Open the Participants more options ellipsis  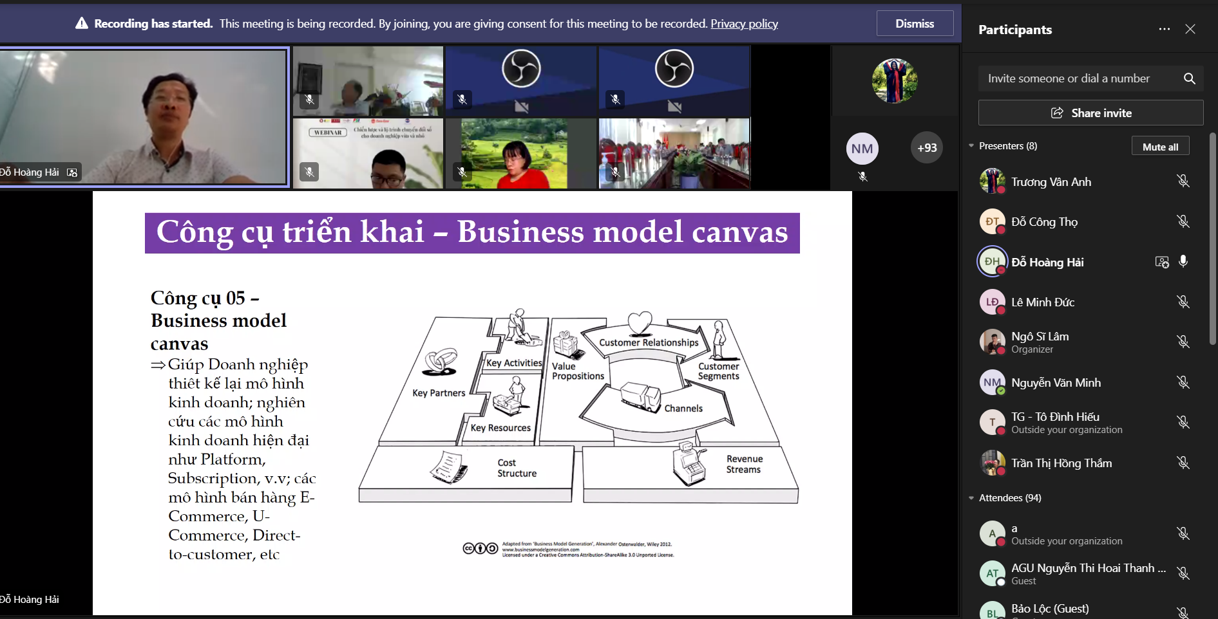point(1164,30)
